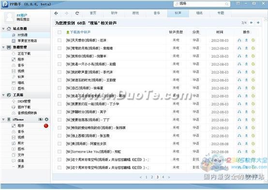Select the 铃声 tab
Viewport: 268px width, 190px height.
click(178, 13)
